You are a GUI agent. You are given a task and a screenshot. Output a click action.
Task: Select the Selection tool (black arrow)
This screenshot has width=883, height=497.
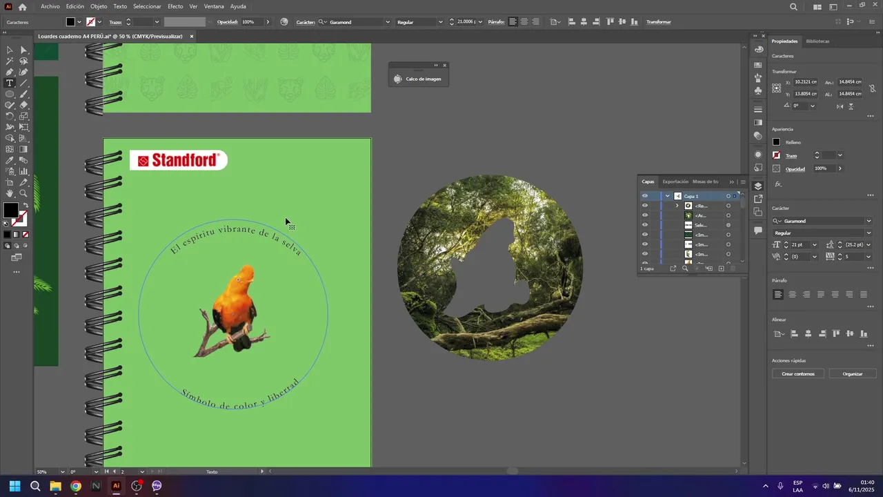coord(10,50)
